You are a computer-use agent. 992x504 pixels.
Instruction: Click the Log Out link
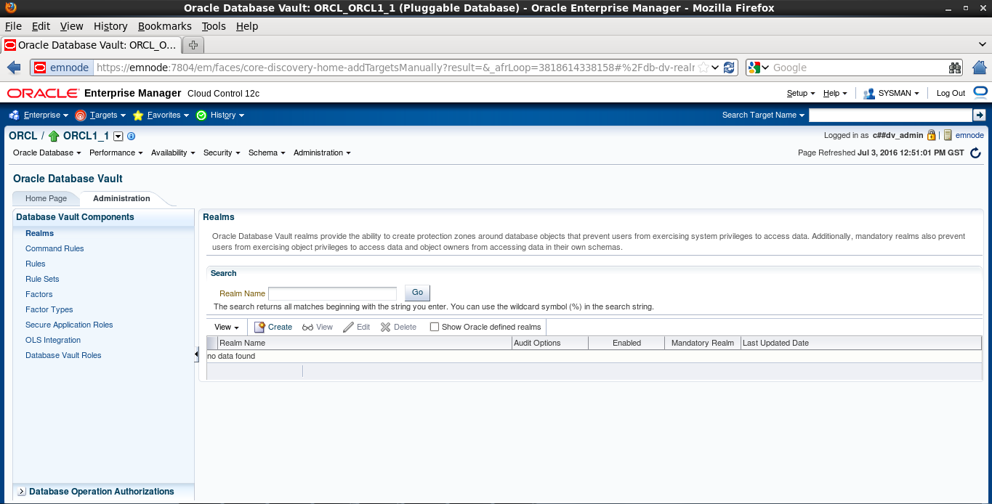coord(951,93)
